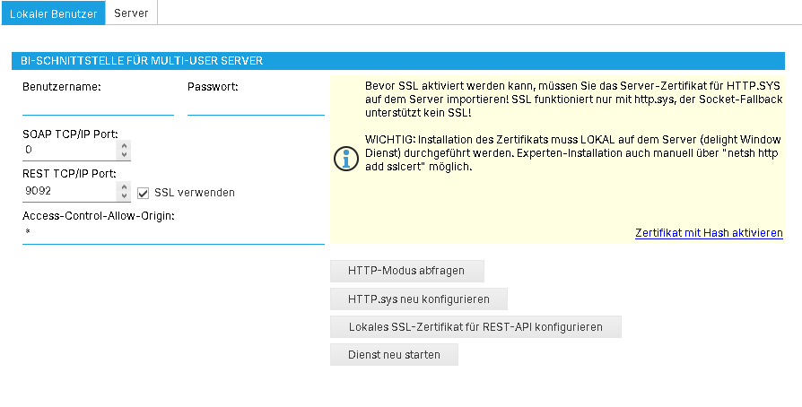Configure Lokales SSL-Zertifikat für REST-API
The image size is (802, 407).
pos(475,326)
